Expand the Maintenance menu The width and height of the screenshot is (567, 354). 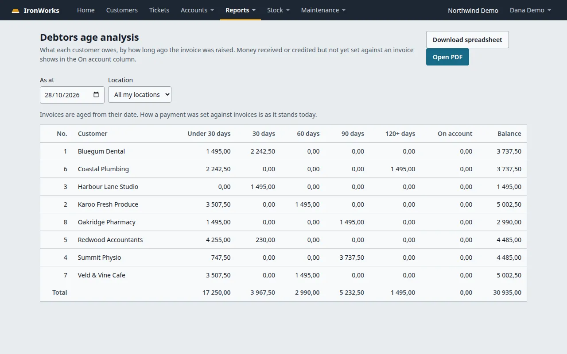point(323,10)
